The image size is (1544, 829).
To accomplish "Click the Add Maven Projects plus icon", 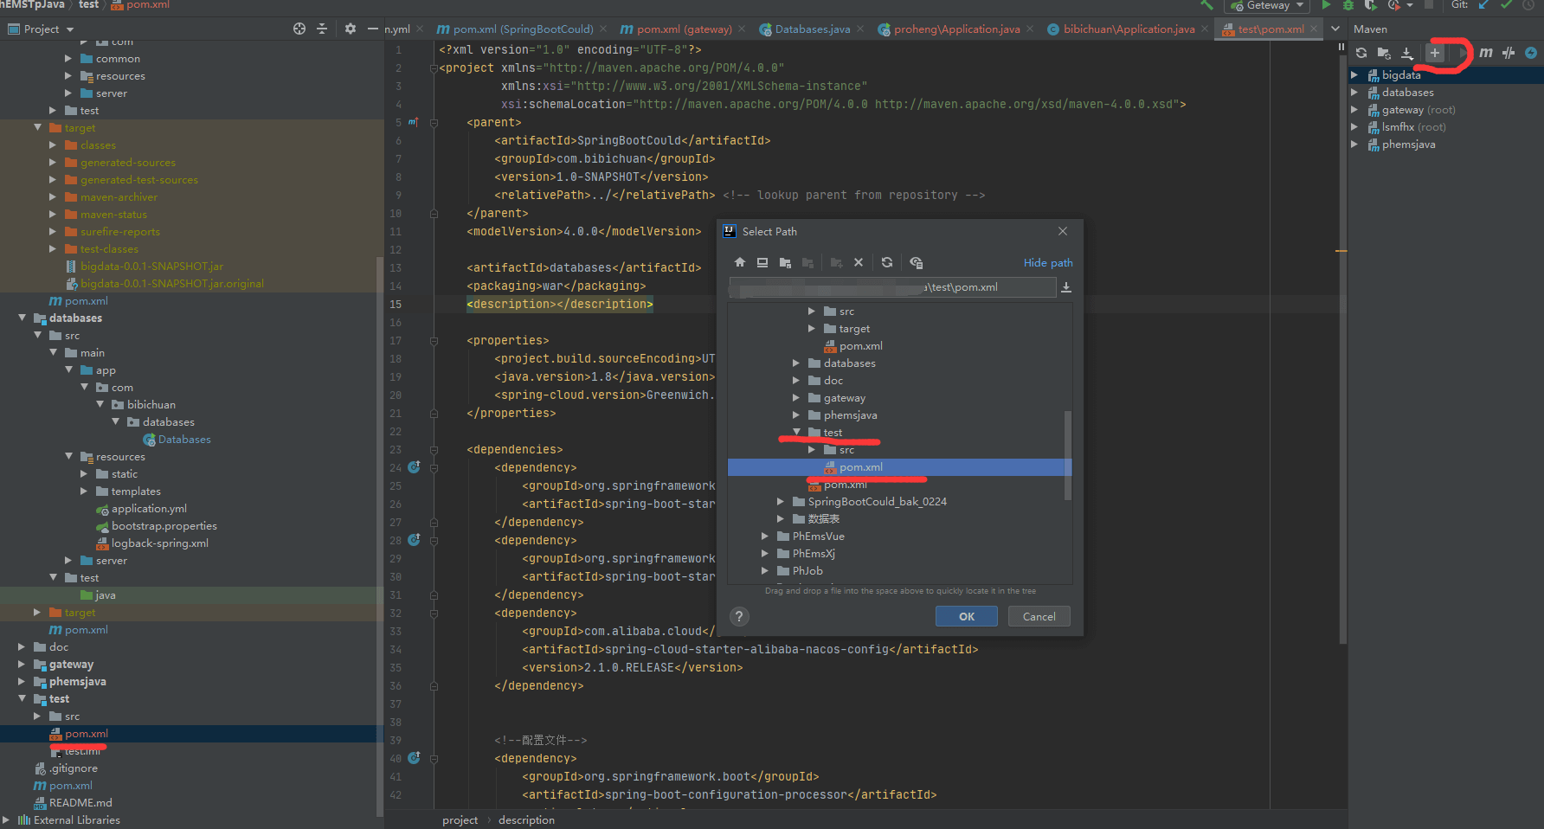I will 1434,53.
